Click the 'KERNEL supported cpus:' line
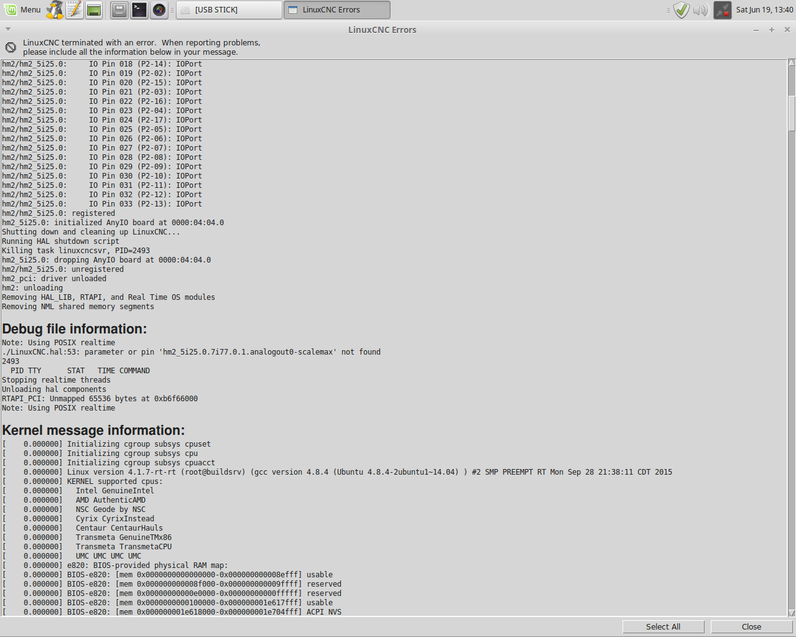This screenshot has width=796, height=637. pos(82,481)
